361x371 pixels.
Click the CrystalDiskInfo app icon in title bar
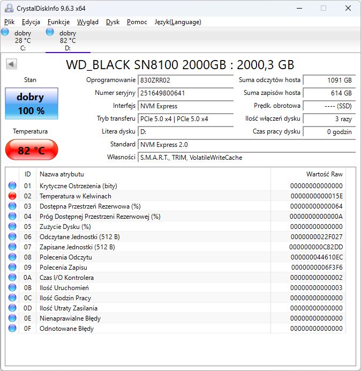pyautogui.click(x=9, y=8)
